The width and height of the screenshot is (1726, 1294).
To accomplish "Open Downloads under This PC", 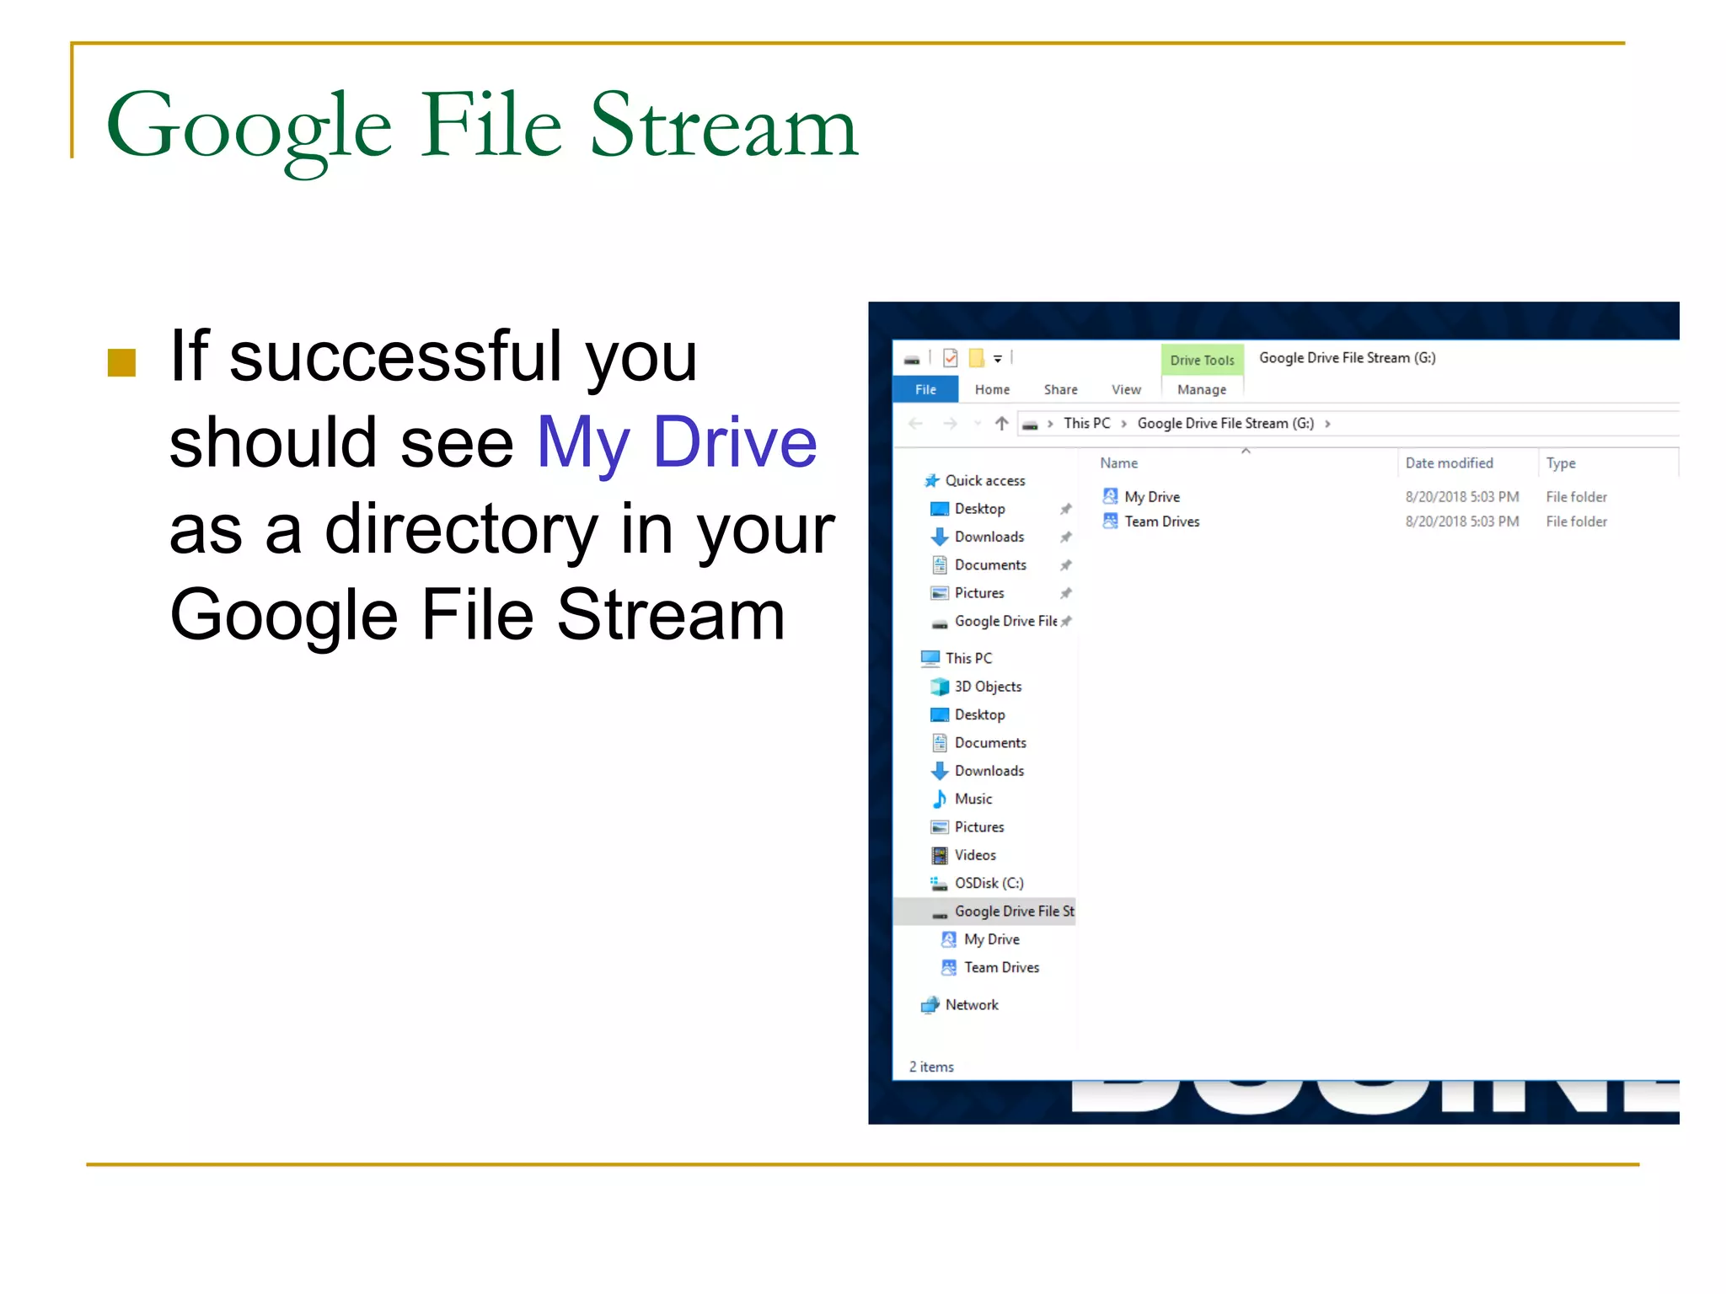I will pos(989,771).
